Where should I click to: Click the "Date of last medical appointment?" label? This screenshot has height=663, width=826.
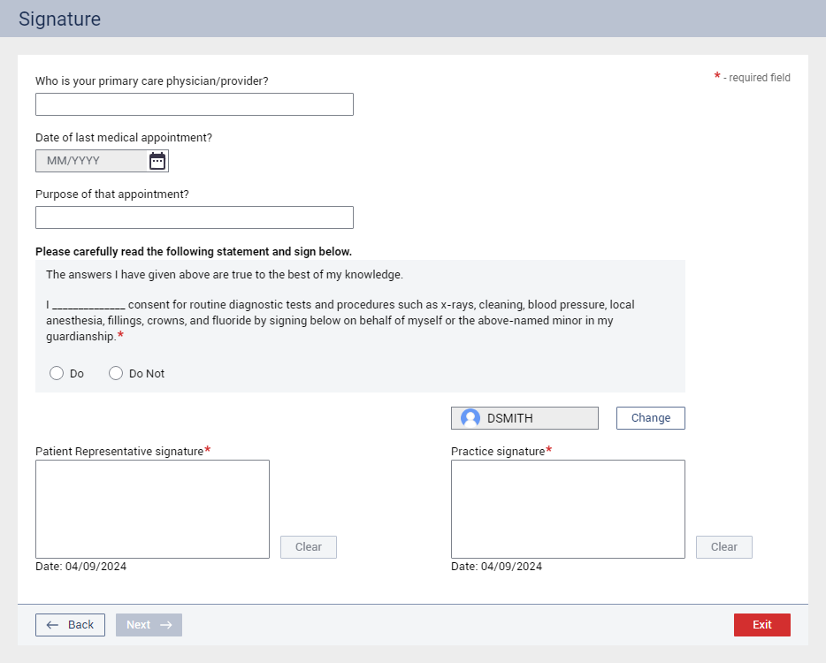[124, 137]
